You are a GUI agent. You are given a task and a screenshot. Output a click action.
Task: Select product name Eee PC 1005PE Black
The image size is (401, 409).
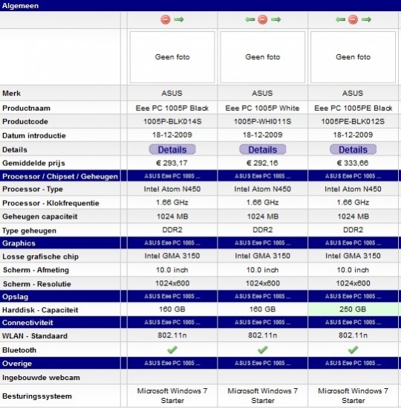353,108
